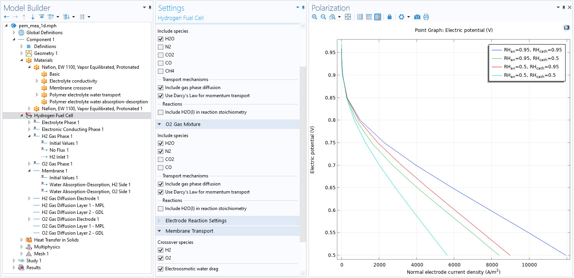
Task: Click the Zoom Out magnifier icon
Action: pos(323,17)
